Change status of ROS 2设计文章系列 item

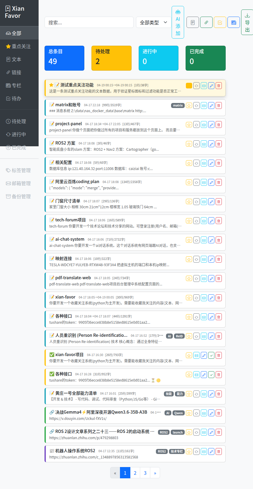[196, 432]
